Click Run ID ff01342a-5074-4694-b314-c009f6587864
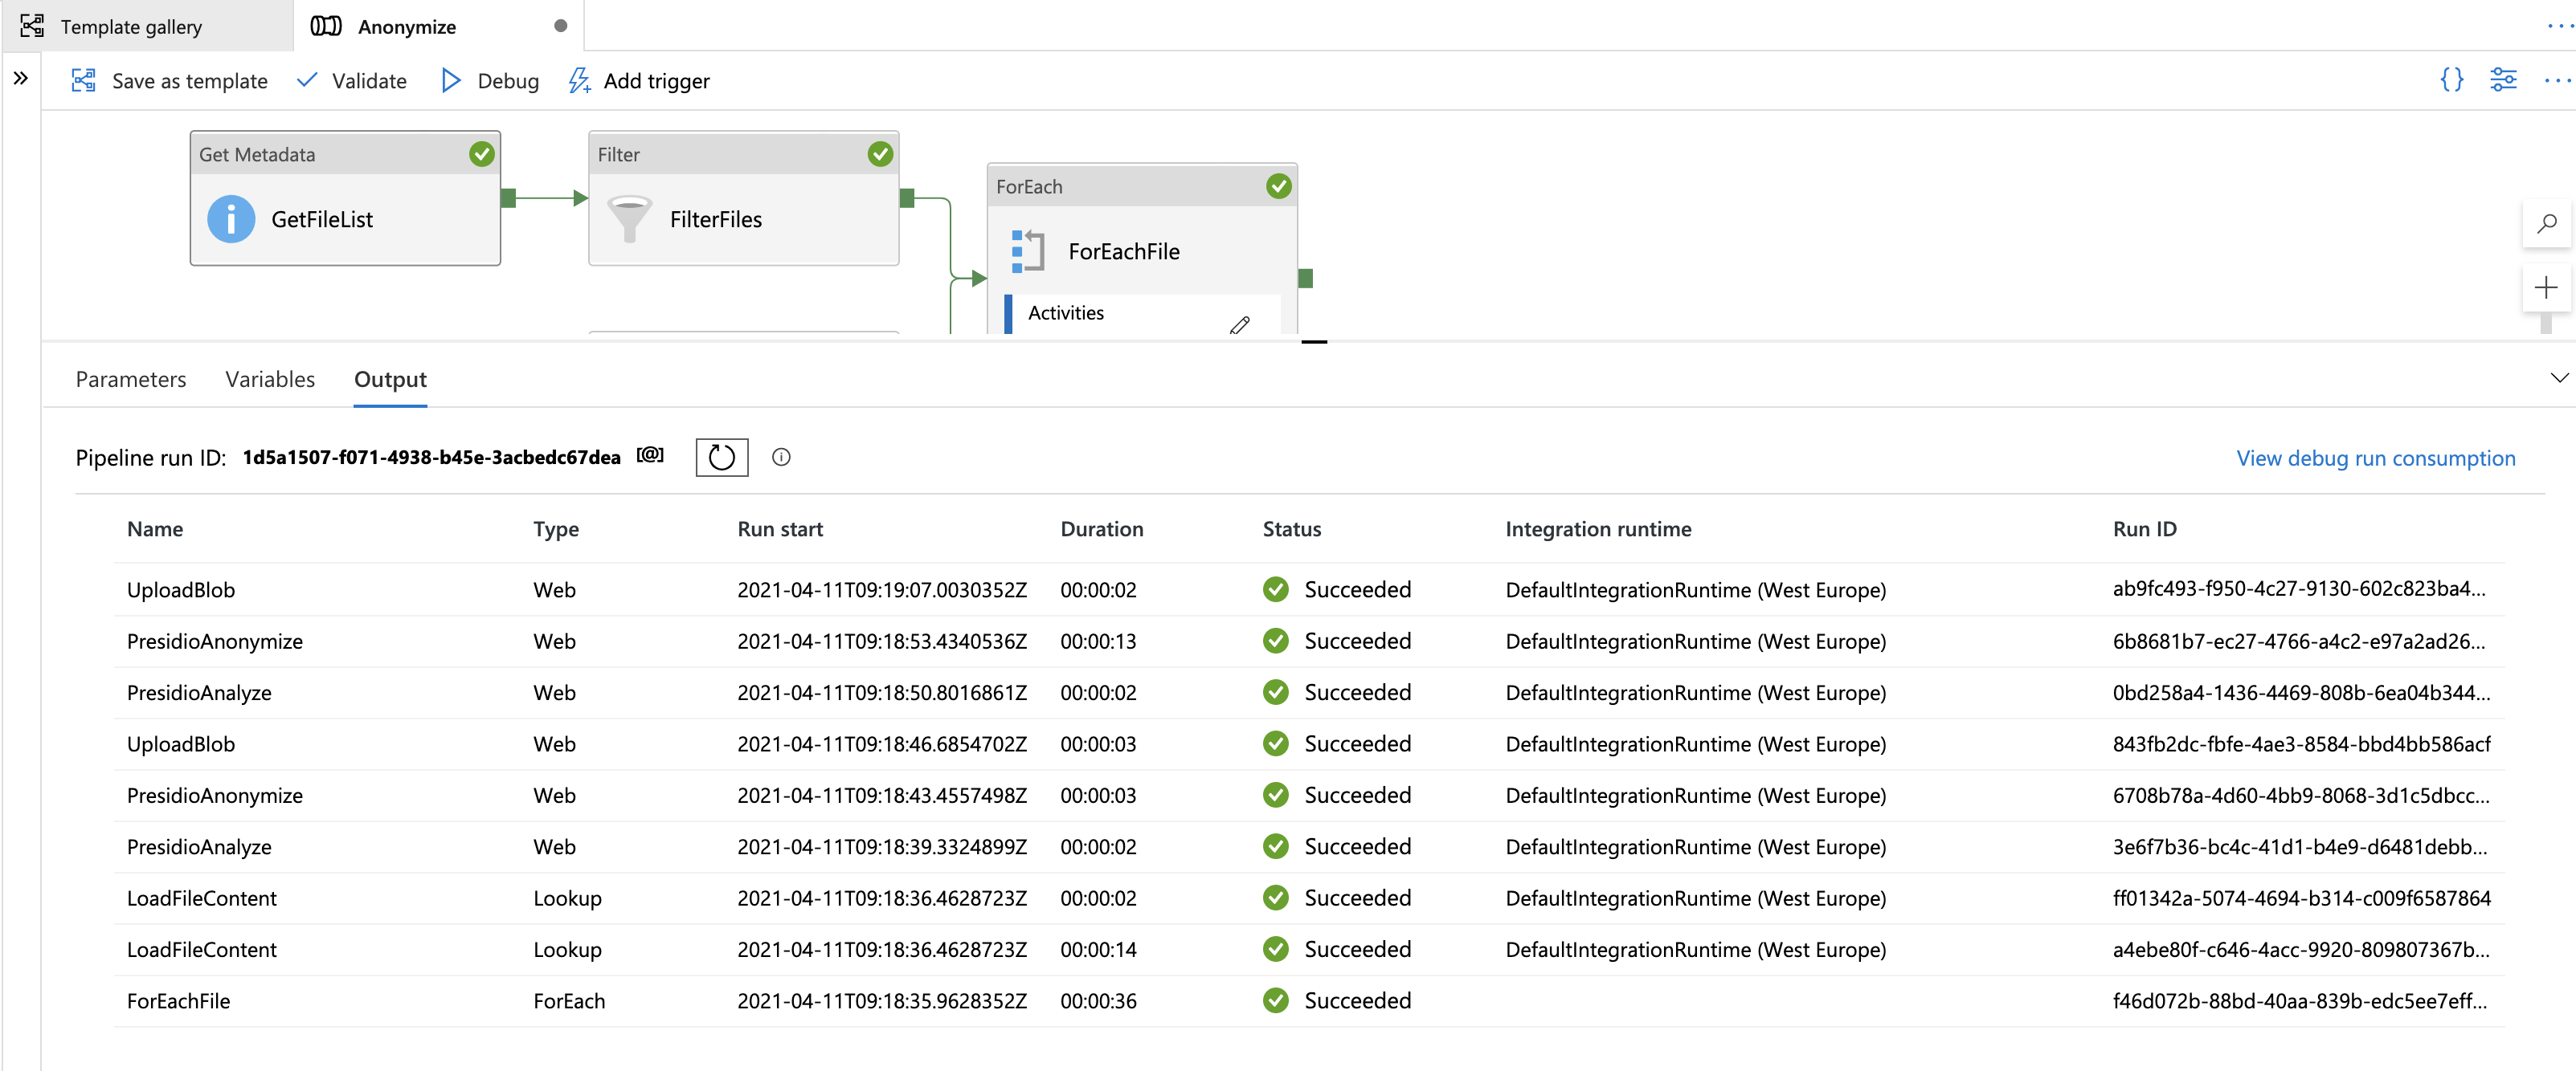 click(x=2301, y=897)
